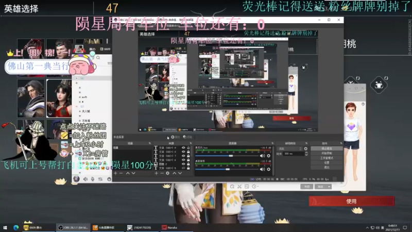The width and height of the screenshot is (412, 232).
Task: Open transition properties gear in OBS
Action: (305, 148)
